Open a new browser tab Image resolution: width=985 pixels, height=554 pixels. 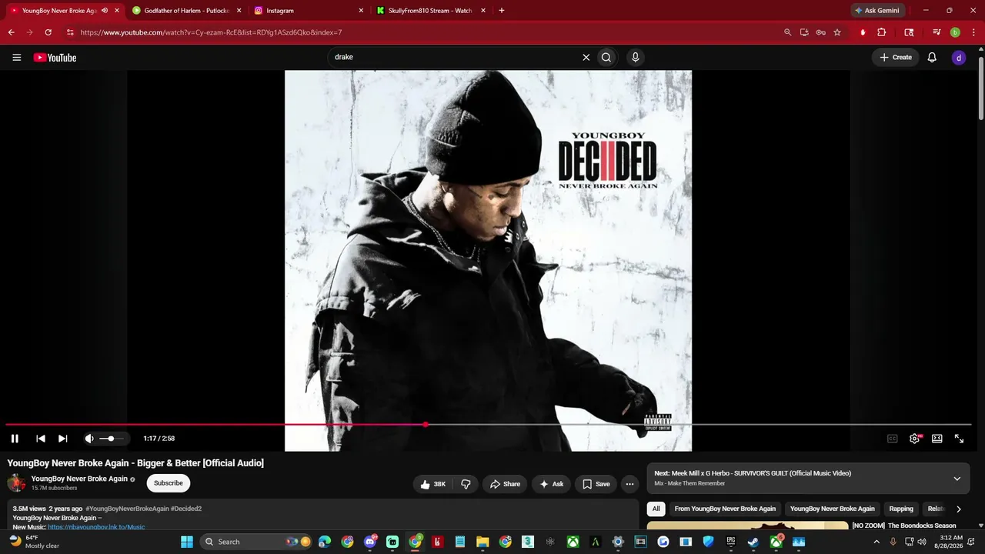502,11
